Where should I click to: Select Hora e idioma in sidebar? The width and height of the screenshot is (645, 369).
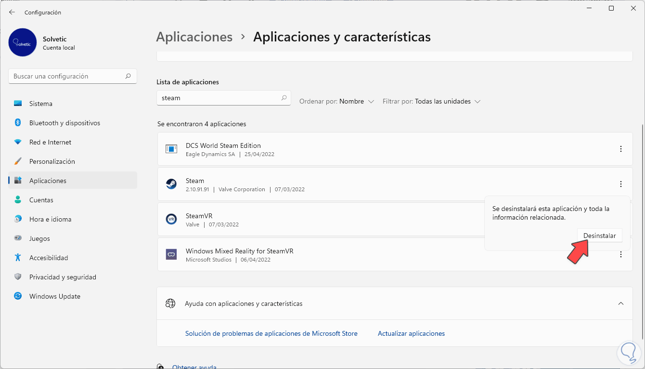[73, 219]
